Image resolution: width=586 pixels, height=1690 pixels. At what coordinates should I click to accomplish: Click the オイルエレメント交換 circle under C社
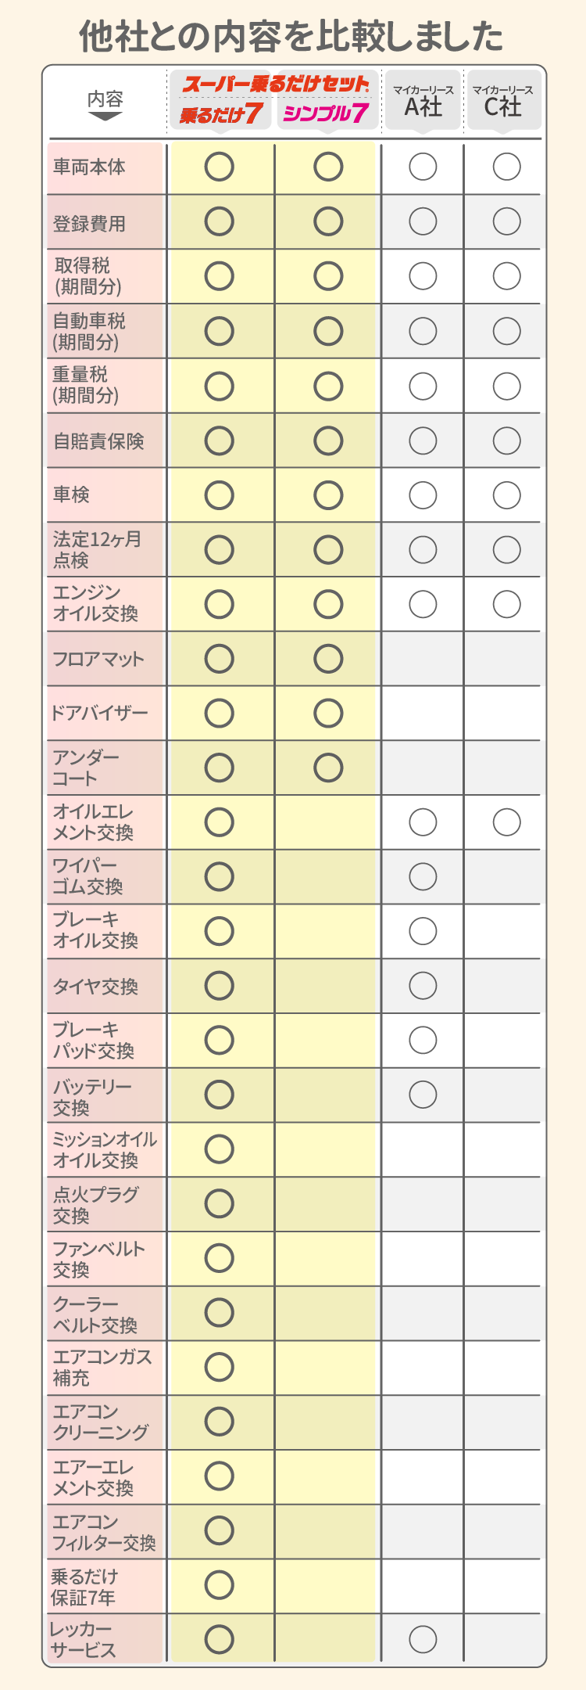pos(506,822)
